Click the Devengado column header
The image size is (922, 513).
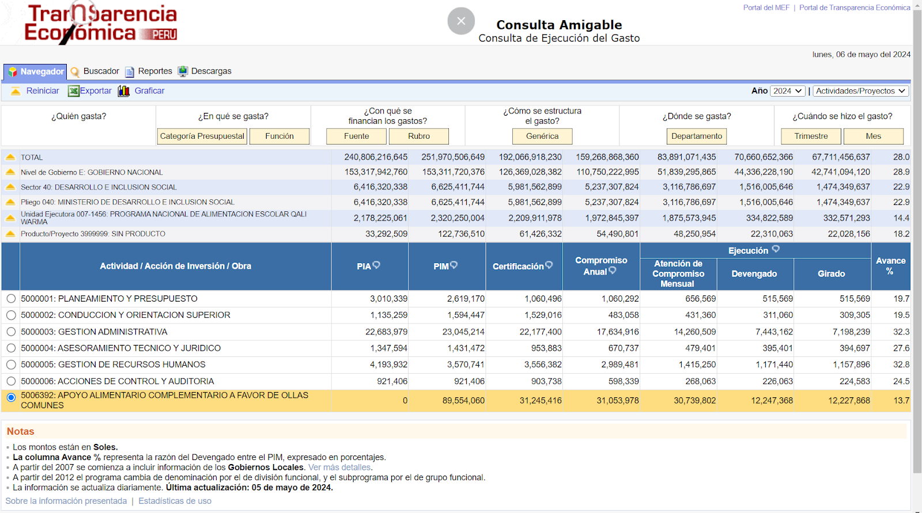coord(754,274)
